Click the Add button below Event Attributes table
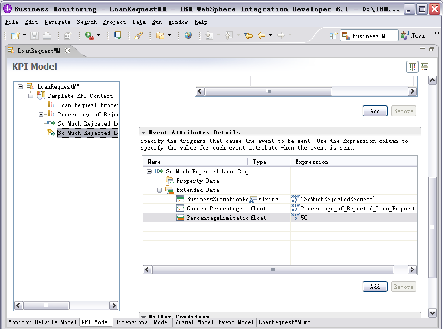 [375, 287]
